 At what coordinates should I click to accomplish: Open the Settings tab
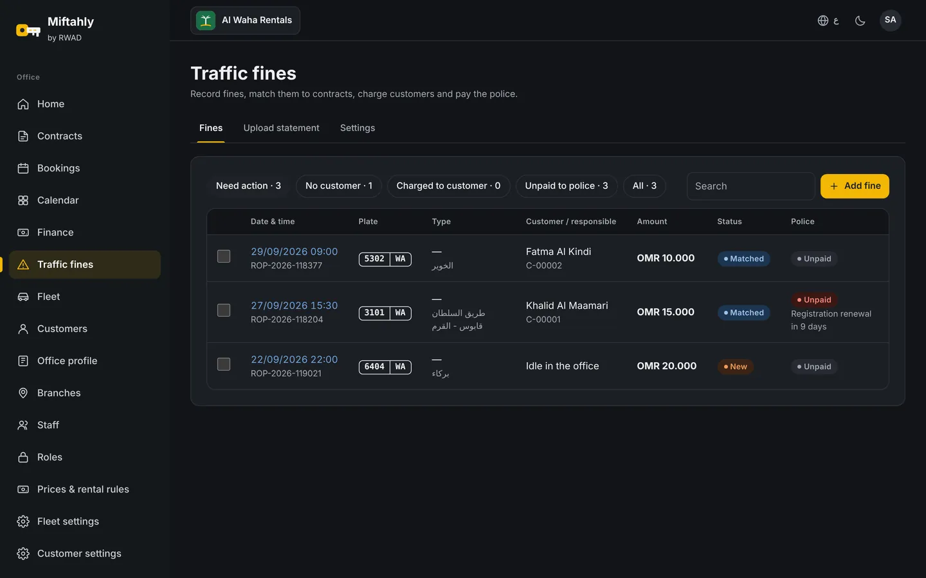(358, 128)
